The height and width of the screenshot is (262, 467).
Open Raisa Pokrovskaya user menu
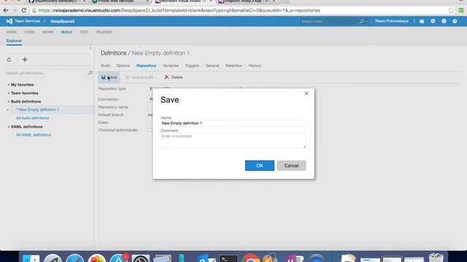point(392,21)
